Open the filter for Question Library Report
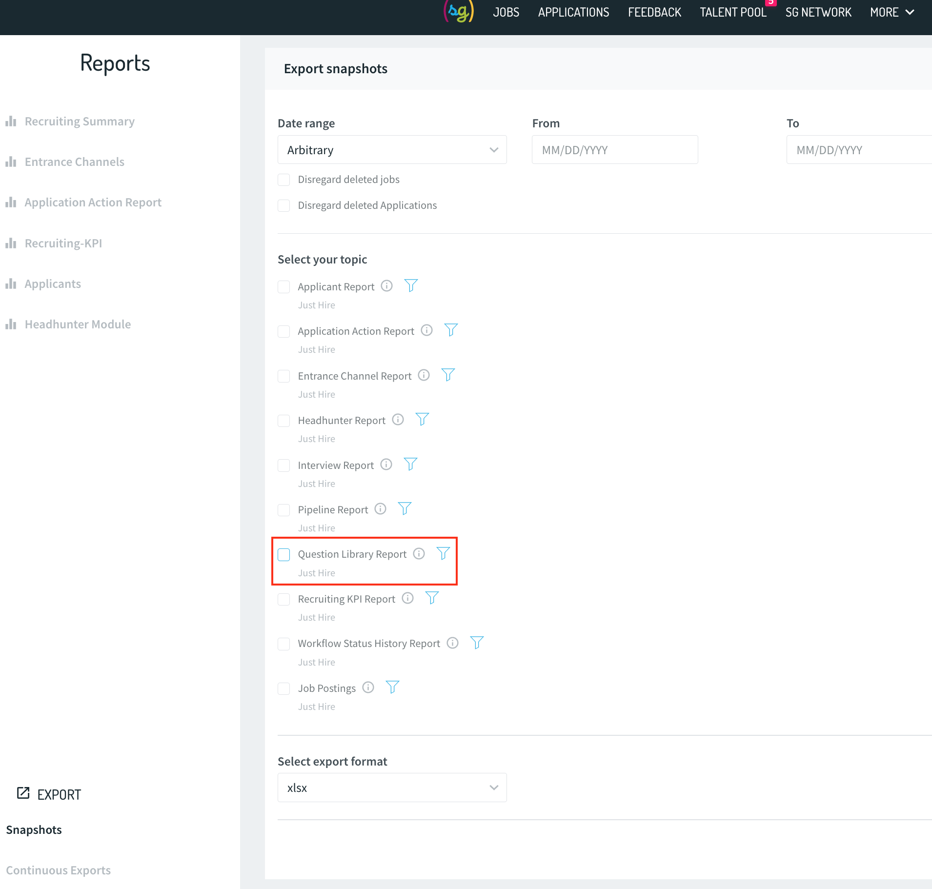The height and width of the screenshot is (889, 932). (443, 553)
